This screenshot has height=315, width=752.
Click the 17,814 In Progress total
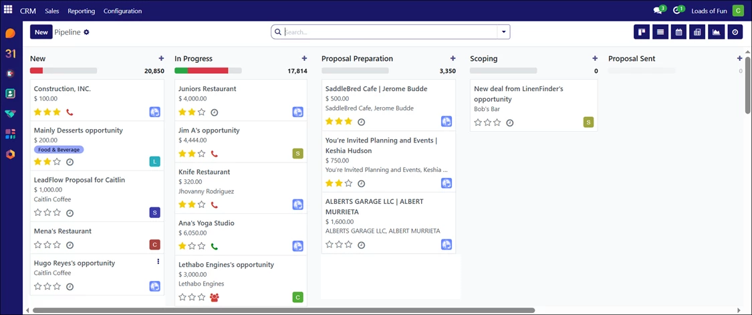pyautogui.click(x=297, y=71)
